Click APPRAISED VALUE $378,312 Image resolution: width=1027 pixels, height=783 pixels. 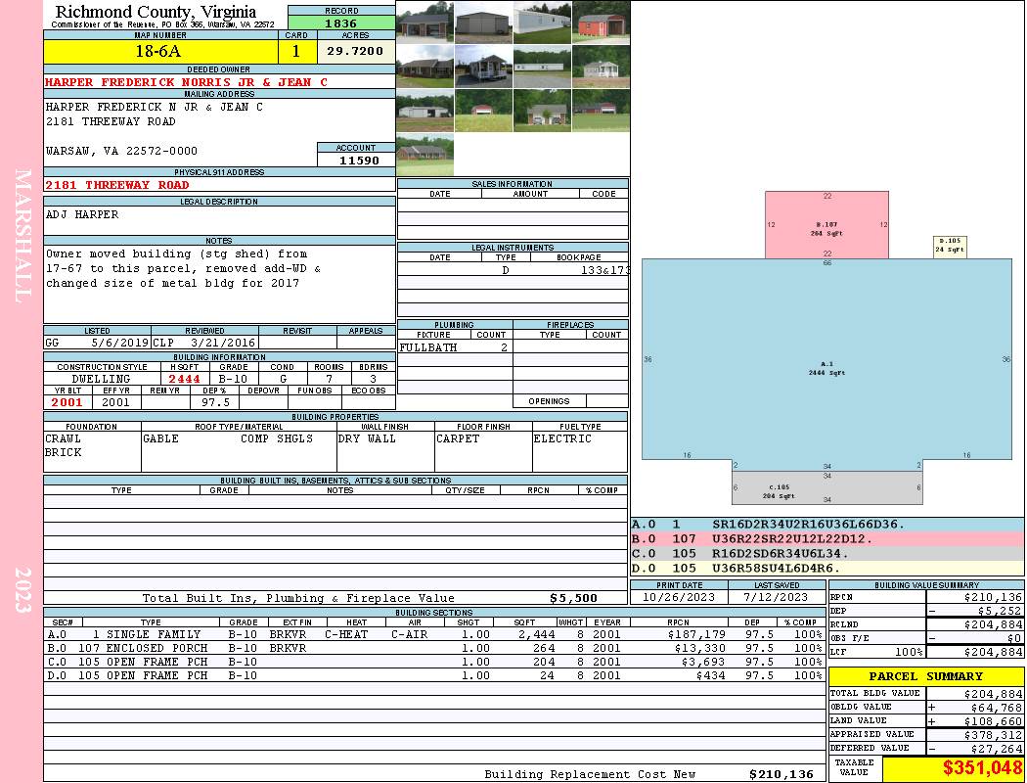[993, 735]
